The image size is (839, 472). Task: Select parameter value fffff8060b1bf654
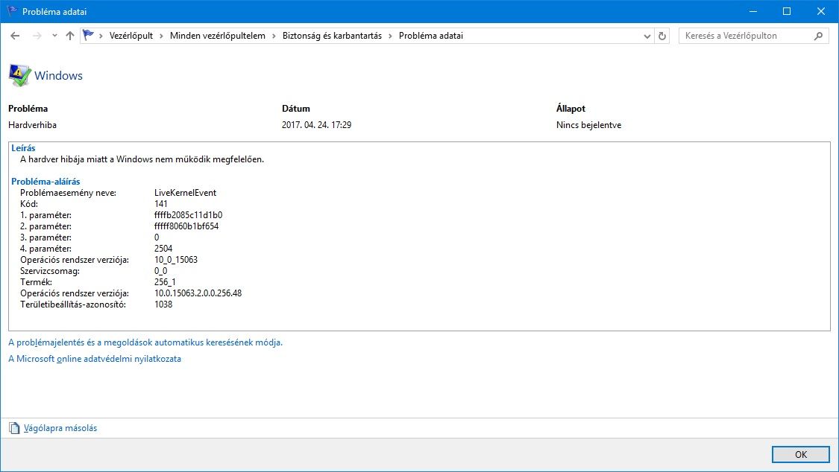click(186, 226)
